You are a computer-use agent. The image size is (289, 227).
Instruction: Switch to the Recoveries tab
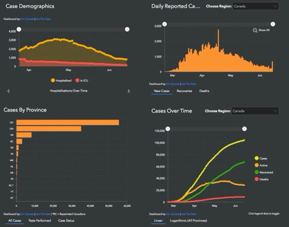pos(184,91)
